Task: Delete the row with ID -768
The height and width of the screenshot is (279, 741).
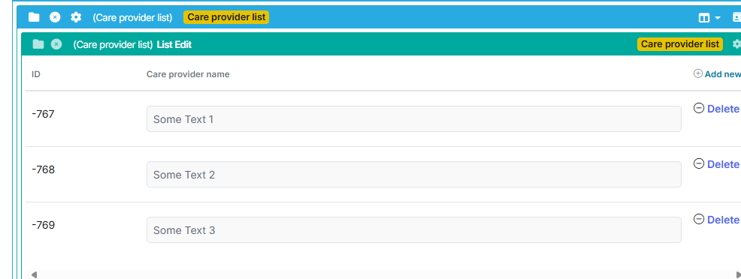Action: tap(717, 164)
